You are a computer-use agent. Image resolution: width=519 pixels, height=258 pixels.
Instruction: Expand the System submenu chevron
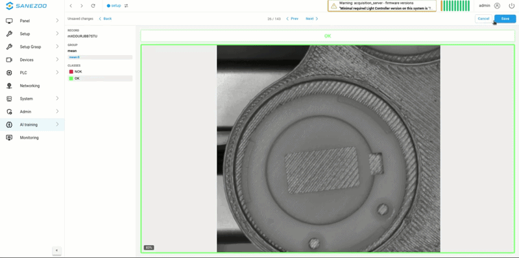click(x=57, y=99)
